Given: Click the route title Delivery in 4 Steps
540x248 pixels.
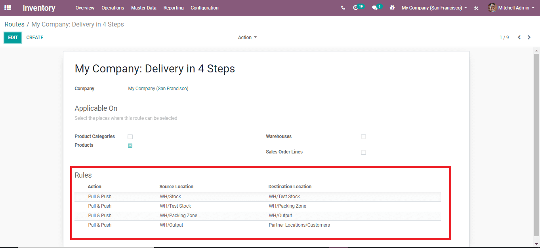Looking at the screenshot, I should coord(155,69).
